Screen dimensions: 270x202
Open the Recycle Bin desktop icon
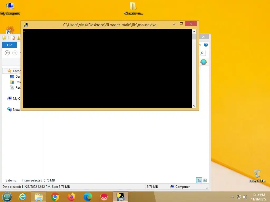[x=257, y=176]
